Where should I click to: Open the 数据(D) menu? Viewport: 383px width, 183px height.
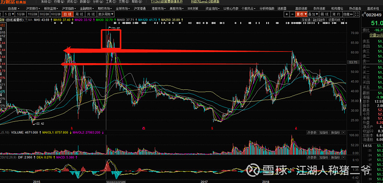[85, 1]
